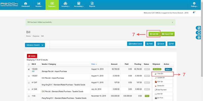This screenshot has width=203, height=101.
Task: Click vendor Storage Pte Ltd - Import Purchase
Action: point(54,71)
